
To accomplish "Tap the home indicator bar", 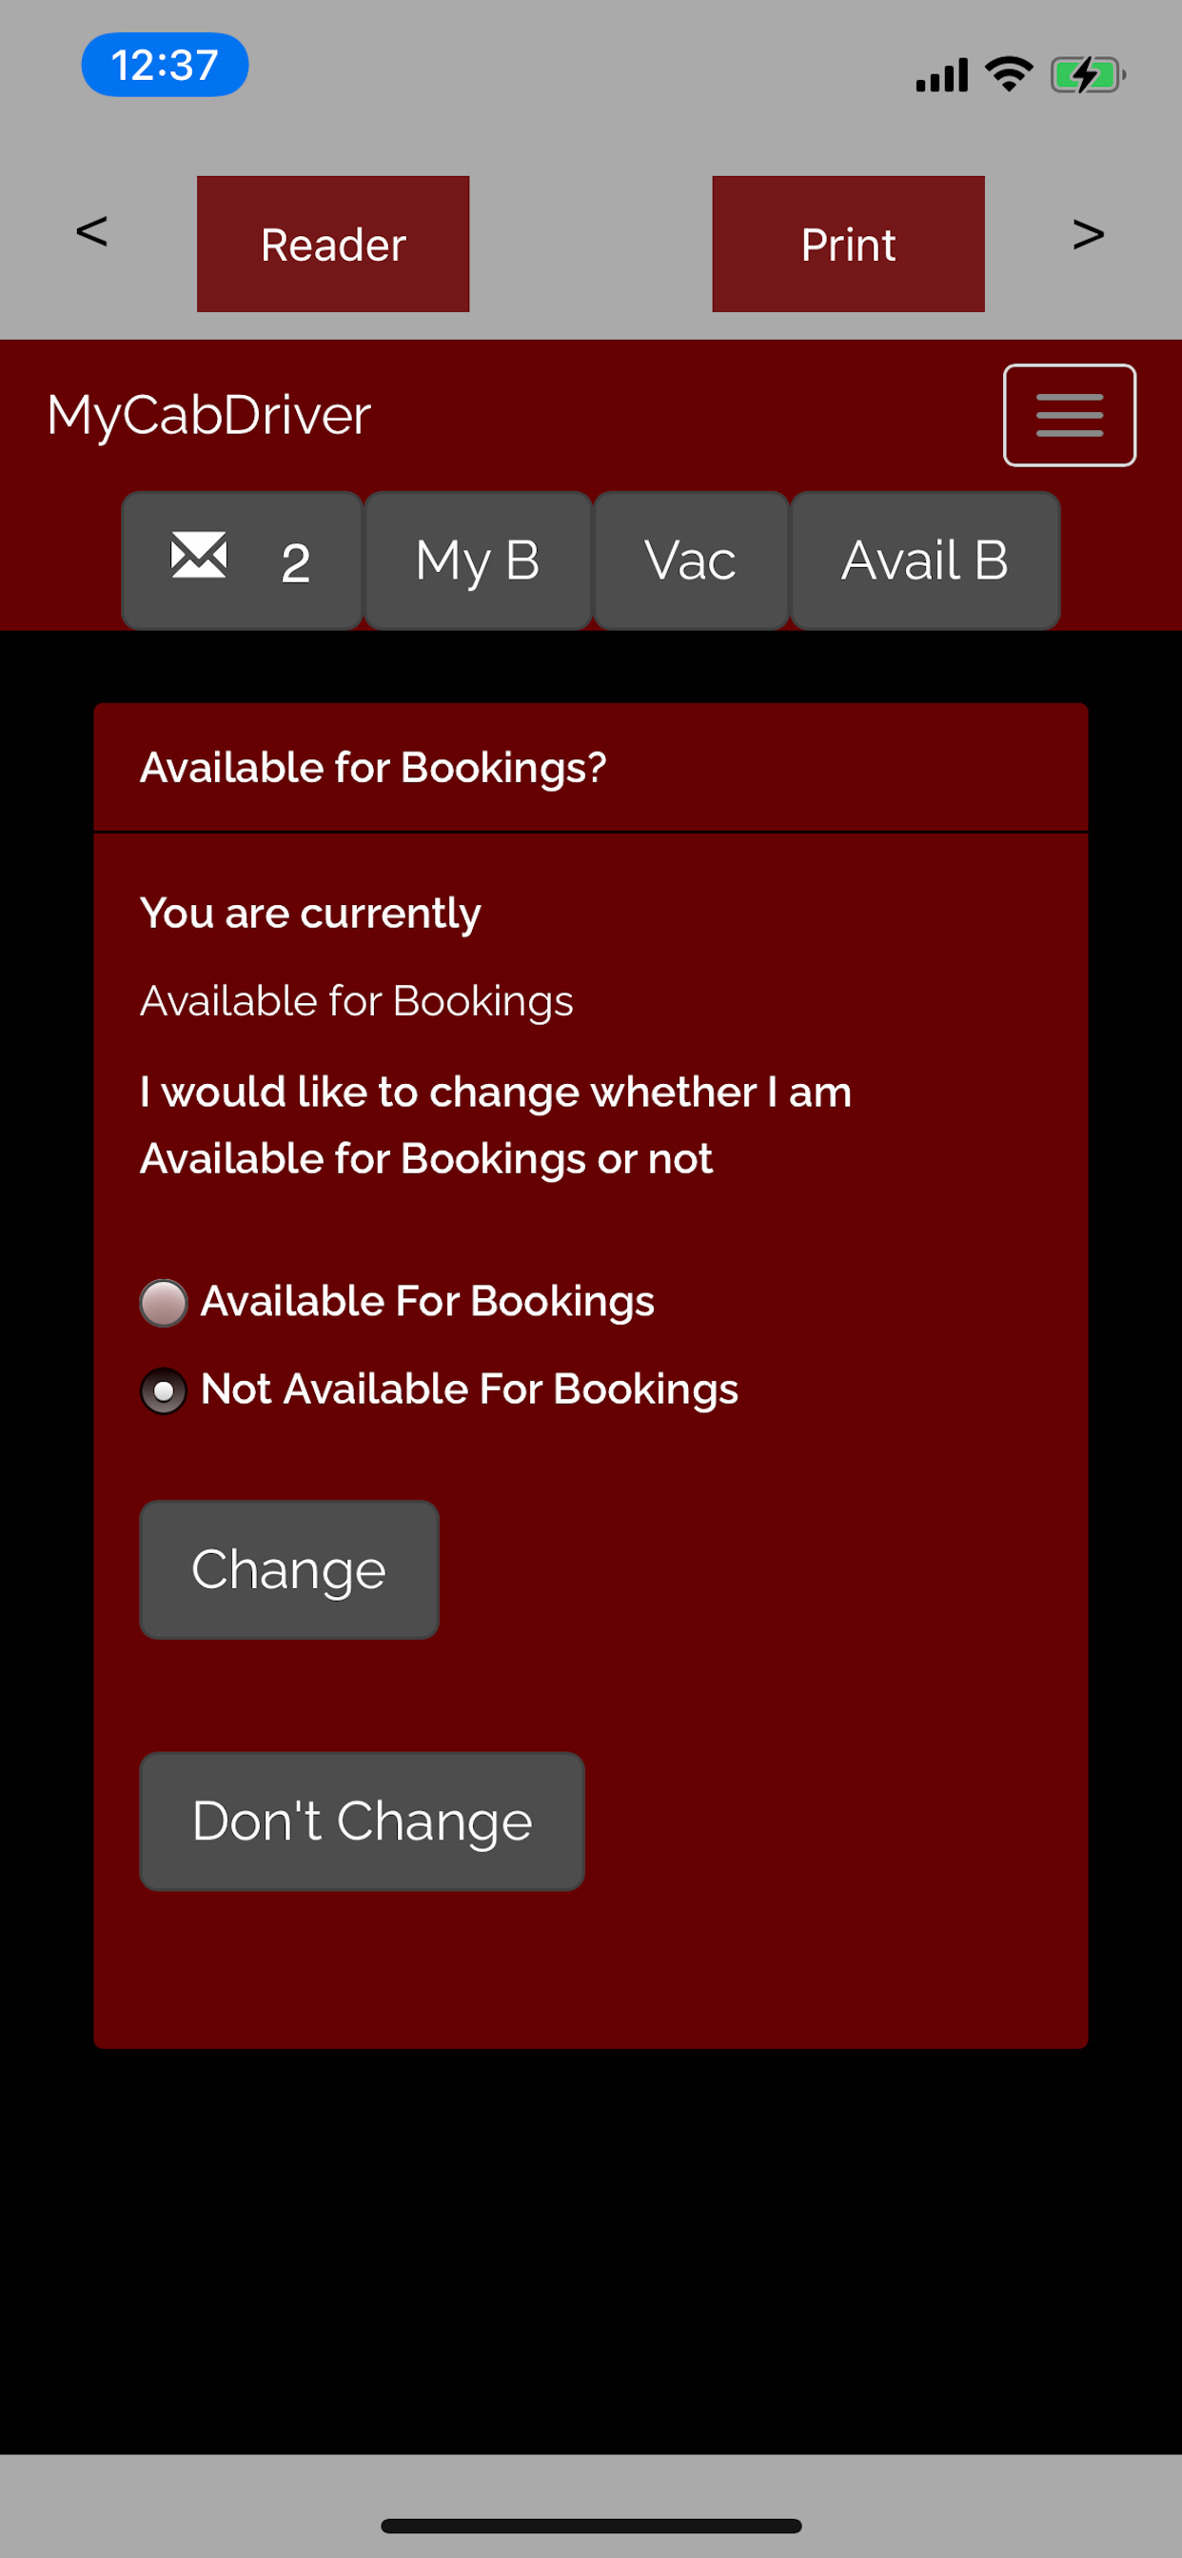I will (591, 2526).
